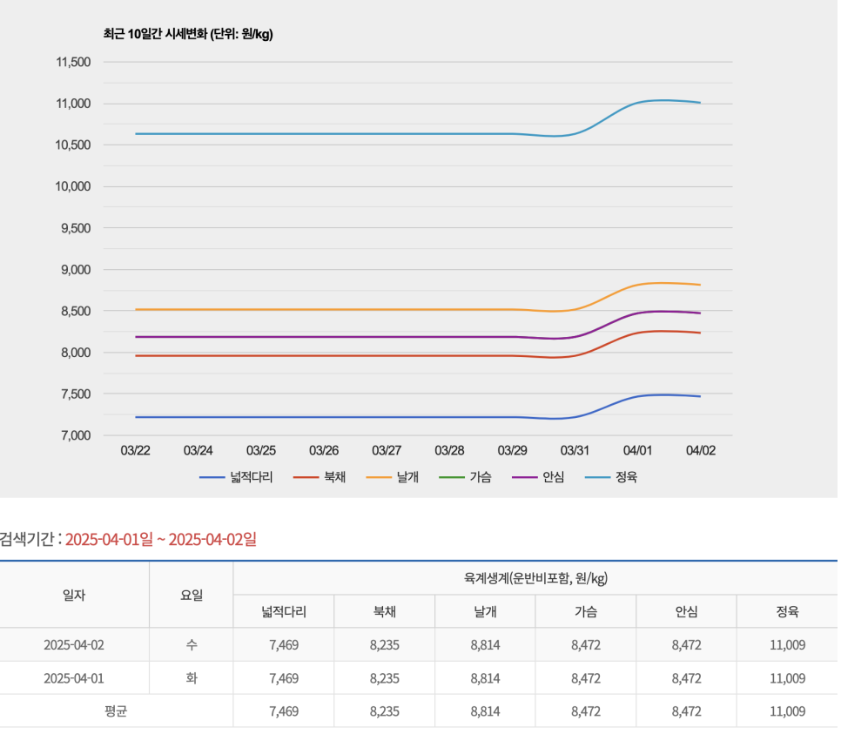Viewport: 841px width, 734px height.
Task: Toggle the 가슴 legend series
Action: point(465,477)
